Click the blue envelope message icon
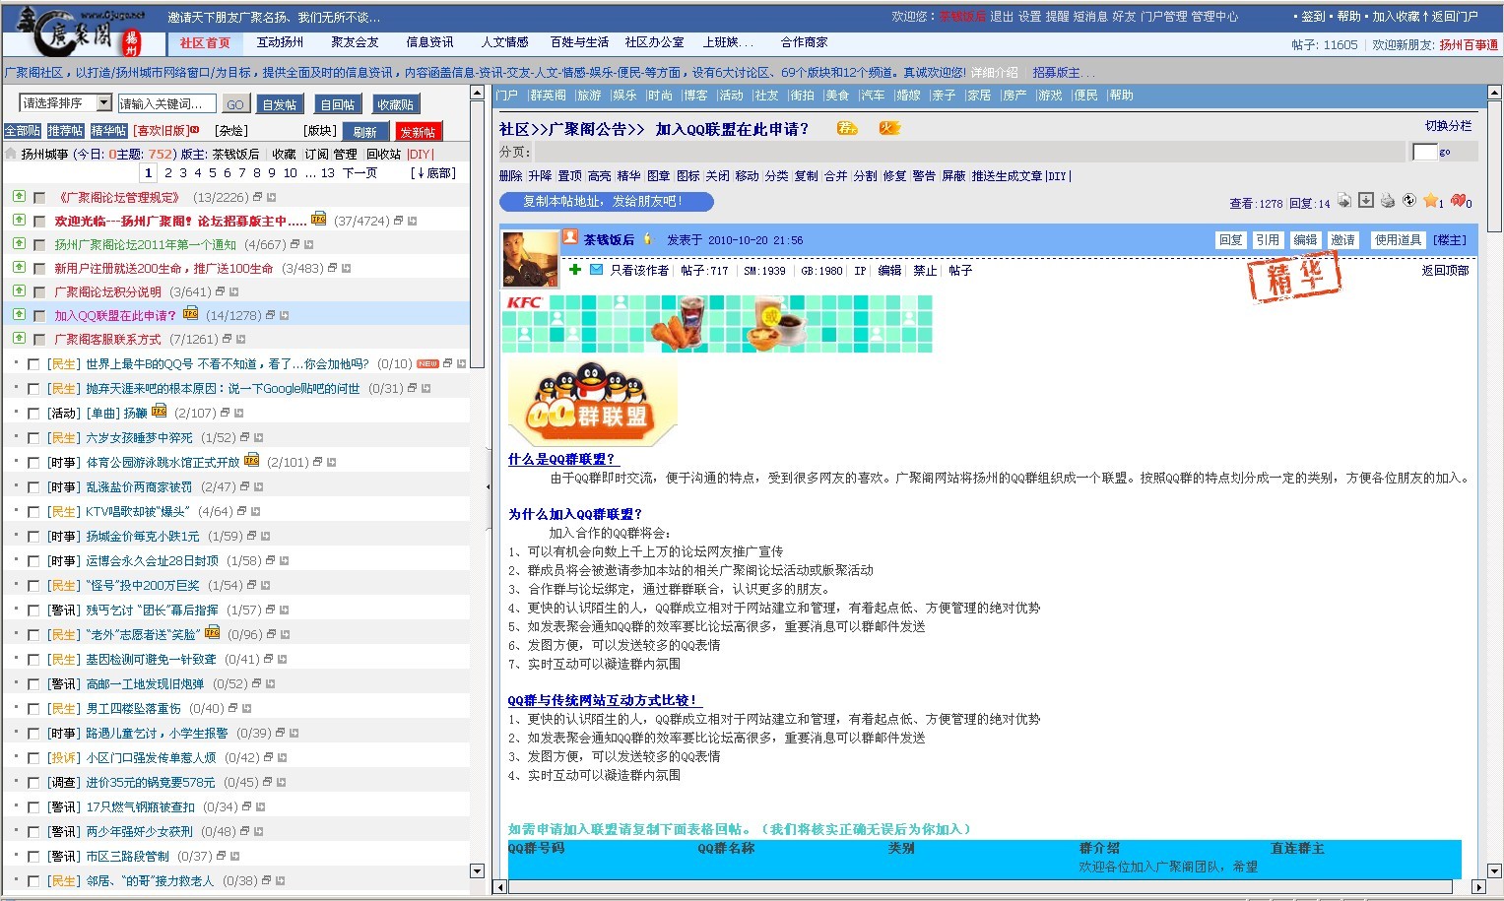Viewport: 1504px width, 901px height. coord(596,270)
